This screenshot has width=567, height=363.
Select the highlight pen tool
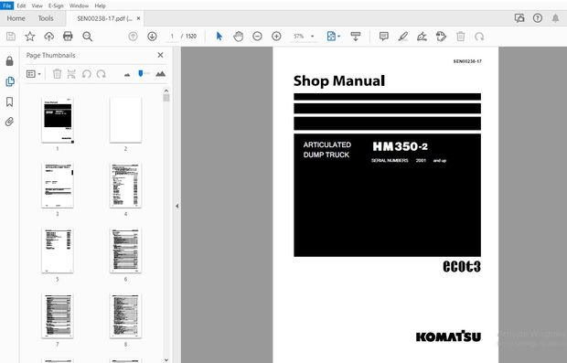[402, 37]
